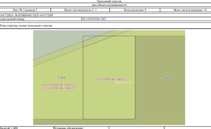Select the 'Масштаб 1:400' scale text
Screen dimensions: 211x129
tap(9, 128)
